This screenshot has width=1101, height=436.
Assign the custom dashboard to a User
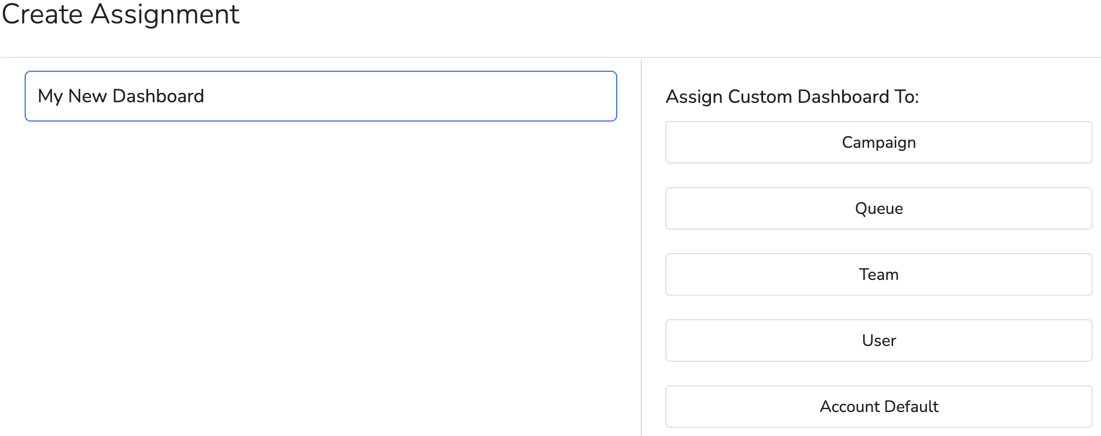[878, 340]
